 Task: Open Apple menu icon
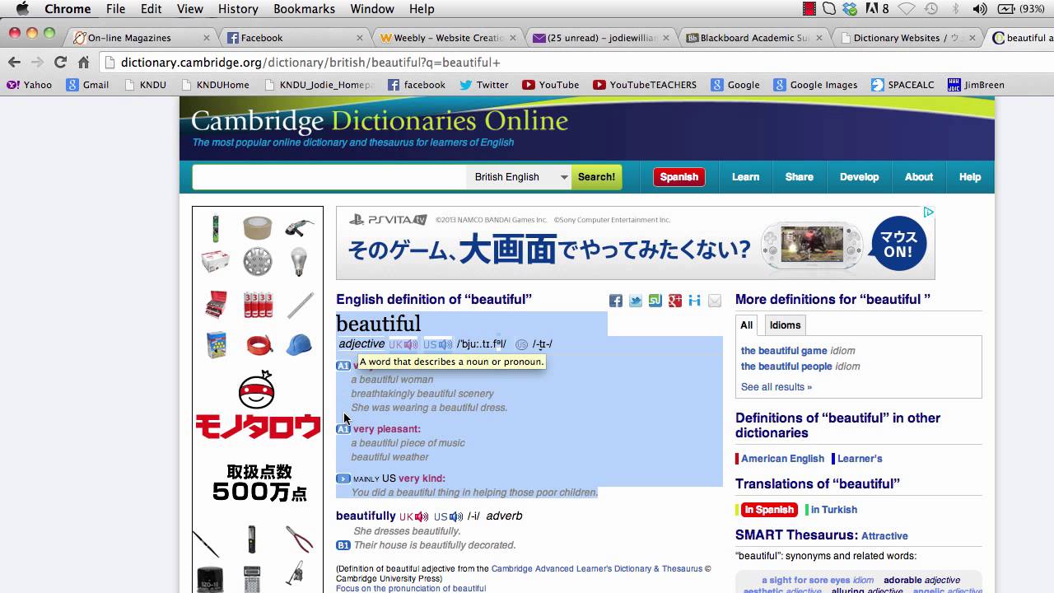coord(22,9)
